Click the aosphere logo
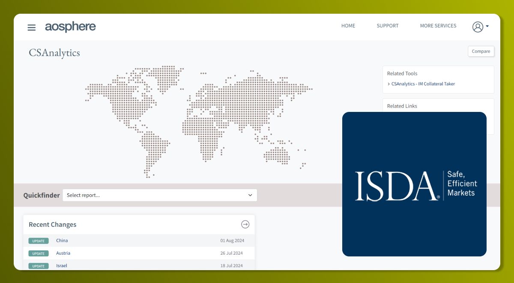Viewport: 514px width, 283px height. (70, 27)
